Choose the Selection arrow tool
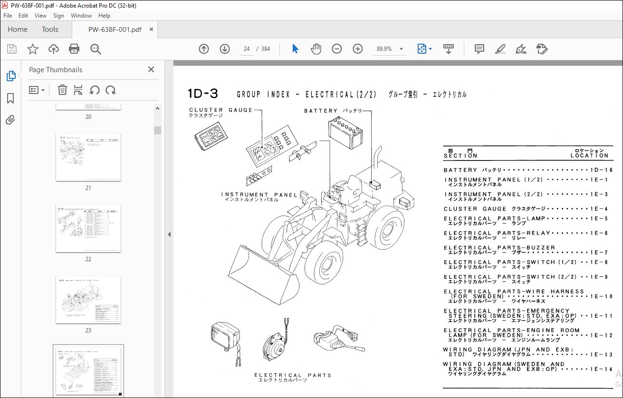 295,49
